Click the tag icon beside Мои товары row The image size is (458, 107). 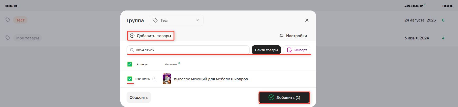click(8, 38)
